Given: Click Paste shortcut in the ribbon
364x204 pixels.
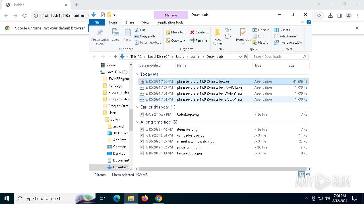Looking at the screenshot, I should coord(148,42).
